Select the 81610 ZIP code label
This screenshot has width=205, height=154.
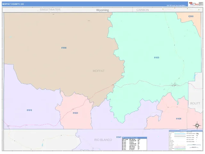29,110
